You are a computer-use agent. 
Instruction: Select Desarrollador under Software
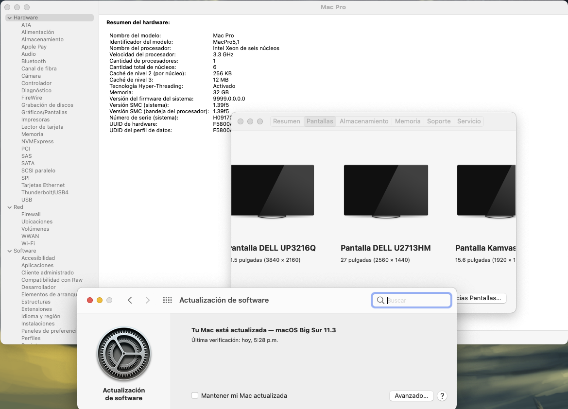coord(38,287)
